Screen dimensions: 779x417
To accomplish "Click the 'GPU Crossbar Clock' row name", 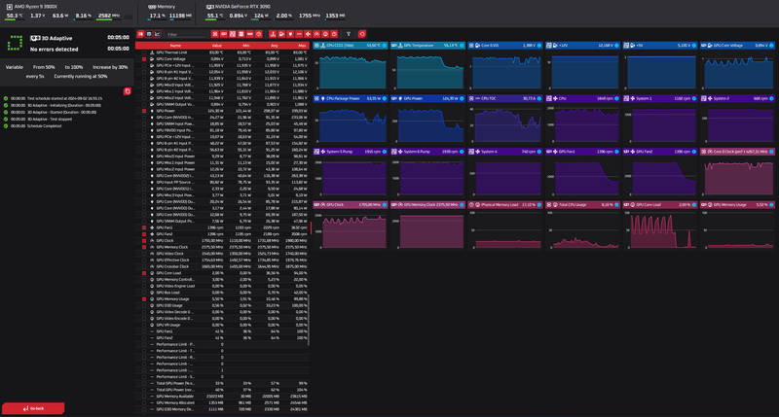I will 173,266.
